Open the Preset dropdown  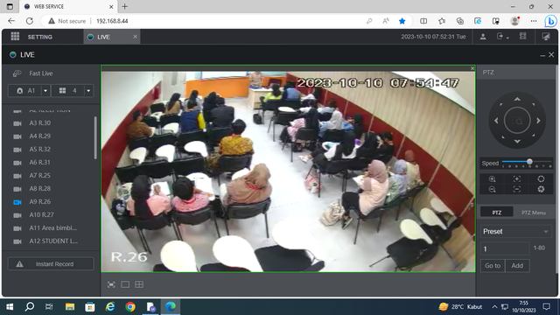(516, 231)
